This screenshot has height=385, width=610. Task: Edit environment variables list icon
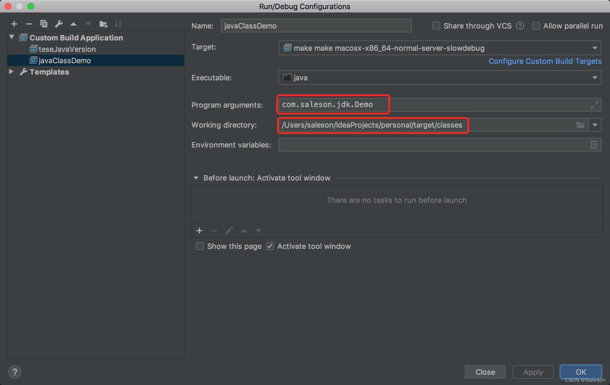[x=593, y=145]
